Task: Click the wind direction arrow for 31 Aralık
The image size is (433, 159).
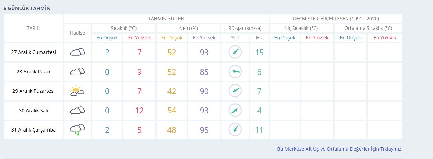Action: click(x=235, y=130)
